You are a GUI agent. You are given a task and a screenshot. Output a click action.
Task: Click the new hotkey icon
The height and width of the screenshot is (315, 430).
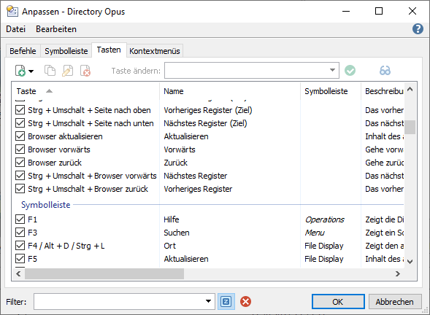(x=20, y=71)
